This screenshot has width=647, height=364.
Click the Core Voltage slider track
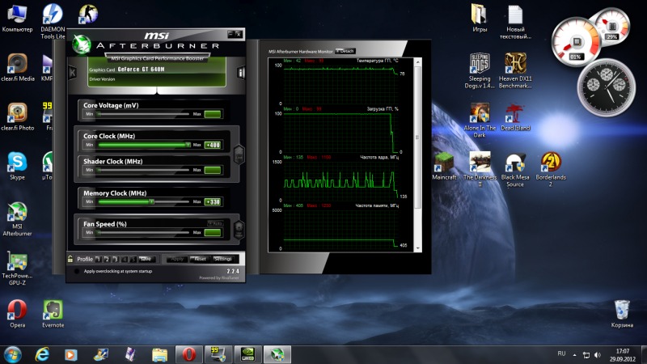click(x=143, y=114)
